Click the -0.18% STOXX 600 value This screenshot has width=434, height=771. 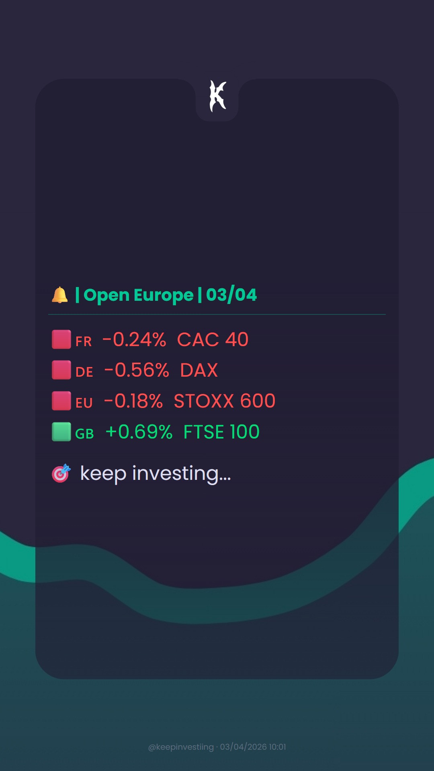[x=190, y=401]
